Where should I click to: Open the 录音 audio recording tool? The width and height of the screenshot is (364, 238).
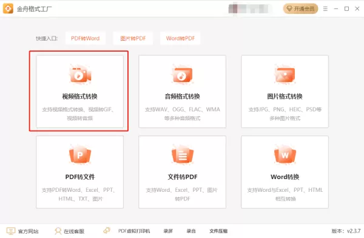(191, 231)
